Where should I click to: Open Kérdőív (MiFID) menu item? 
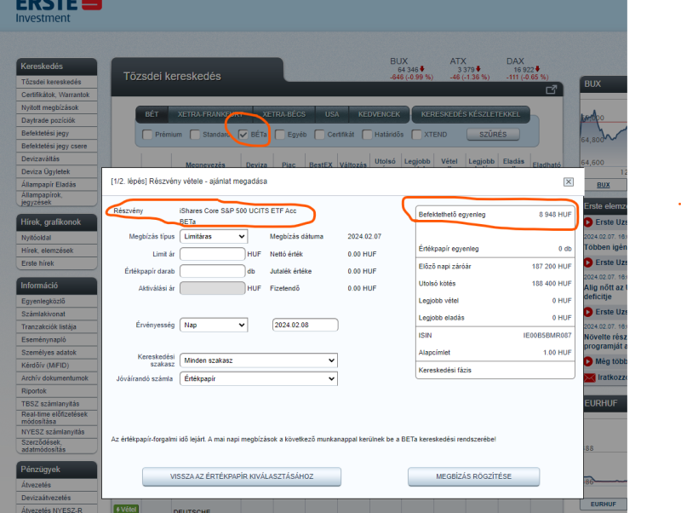[x=56, y=366]
